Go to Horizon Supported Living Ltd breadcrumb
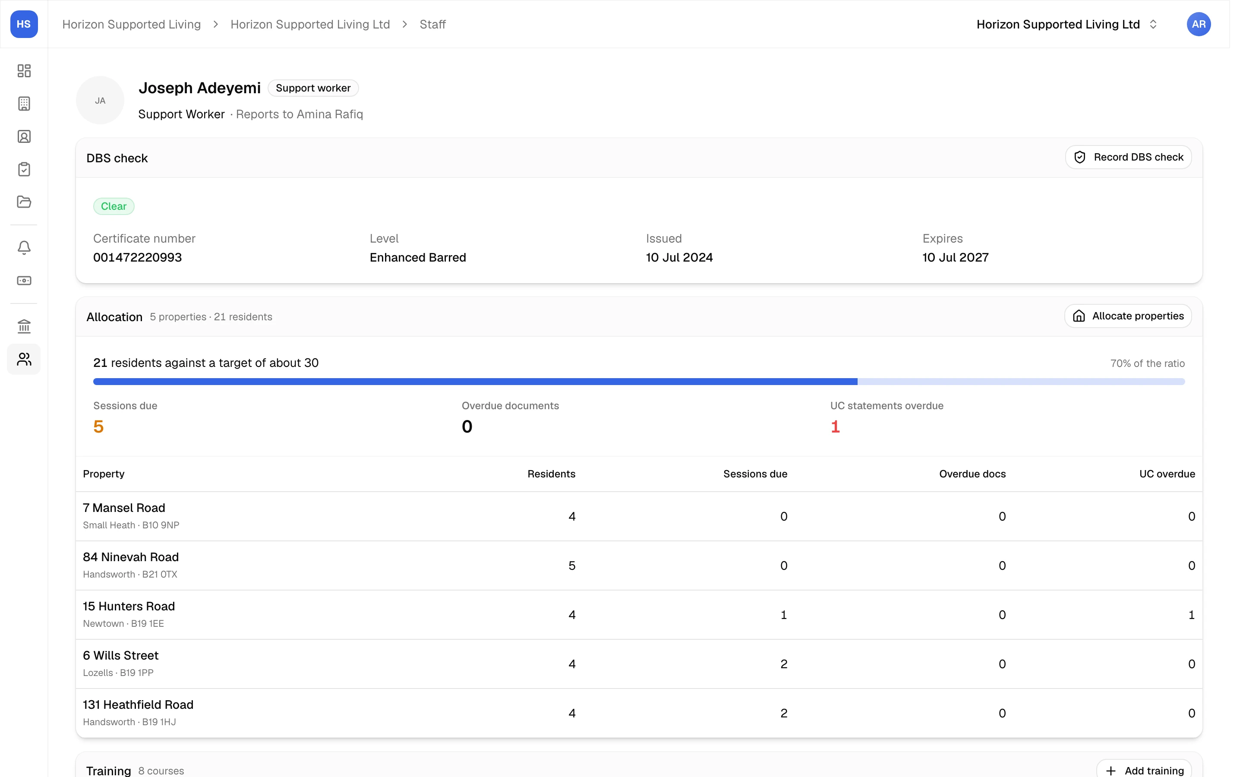 (310, 24)
